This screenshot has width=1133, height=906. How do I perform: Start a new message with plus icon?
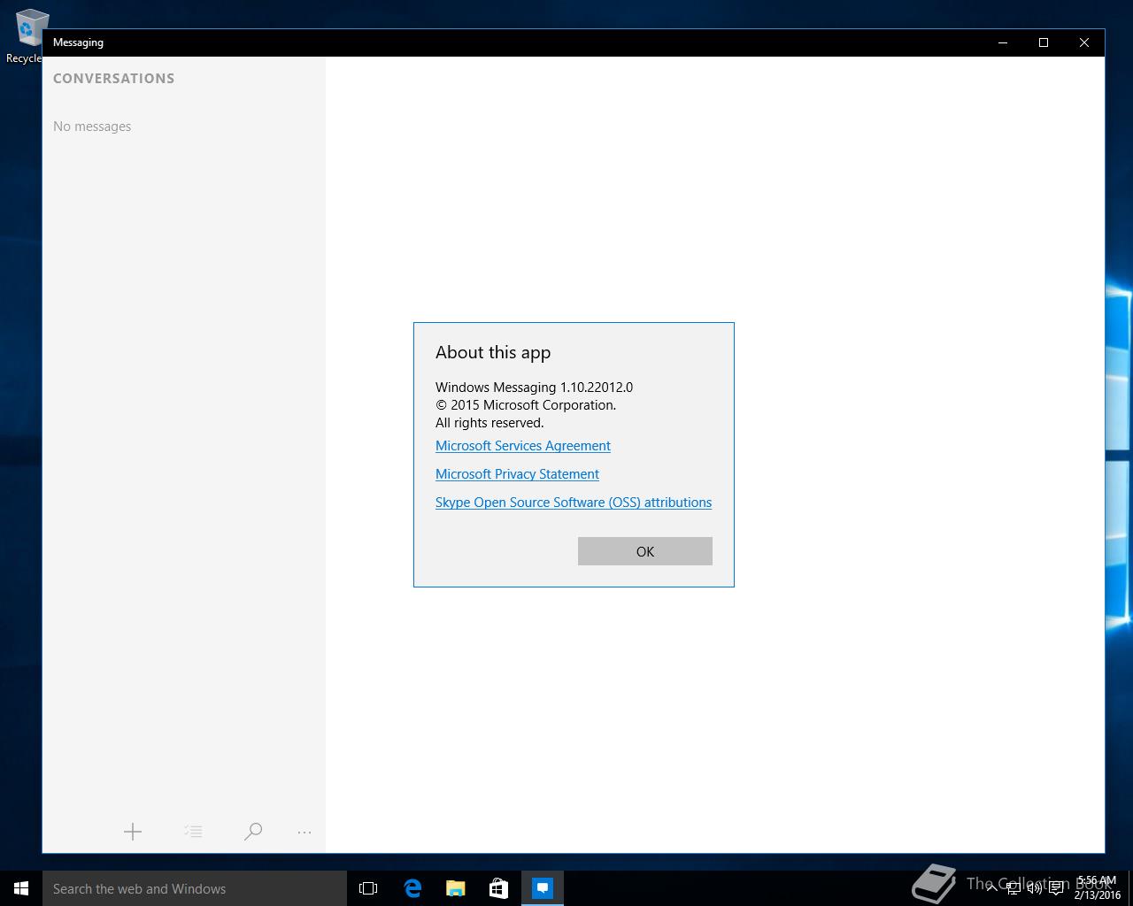coord(133,832)
